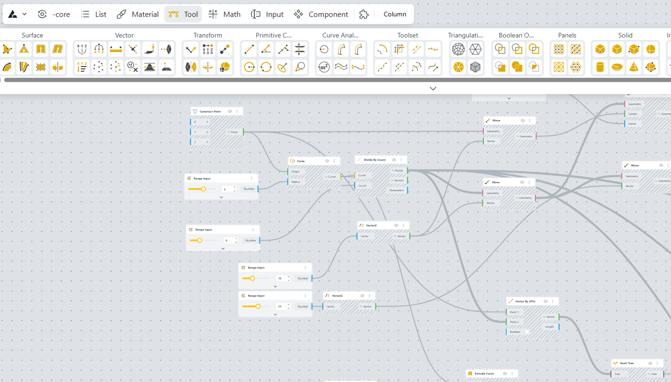Select the diamond pattern Panels tool

point(576,67)
